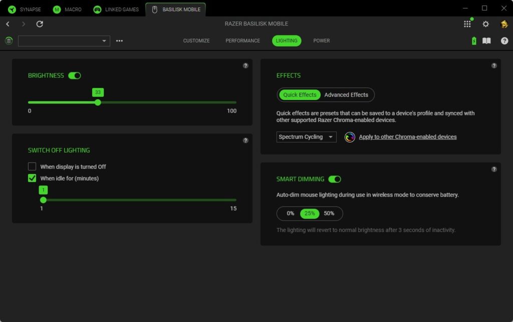Go forward with the right arrow
Viewport: 513px width, 322px height.
click(23, 24)
